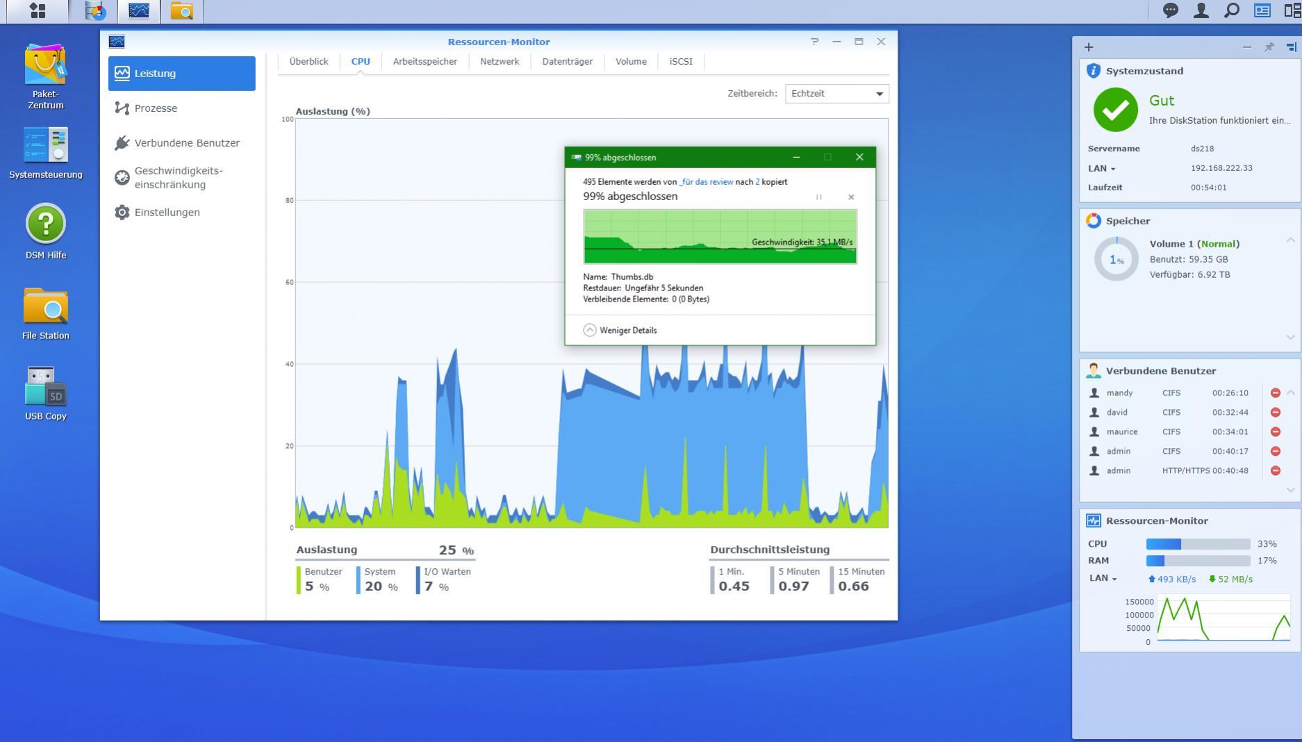Click IP address 192.168.222.33
1302x742 pixels.
click(1221, 168)
